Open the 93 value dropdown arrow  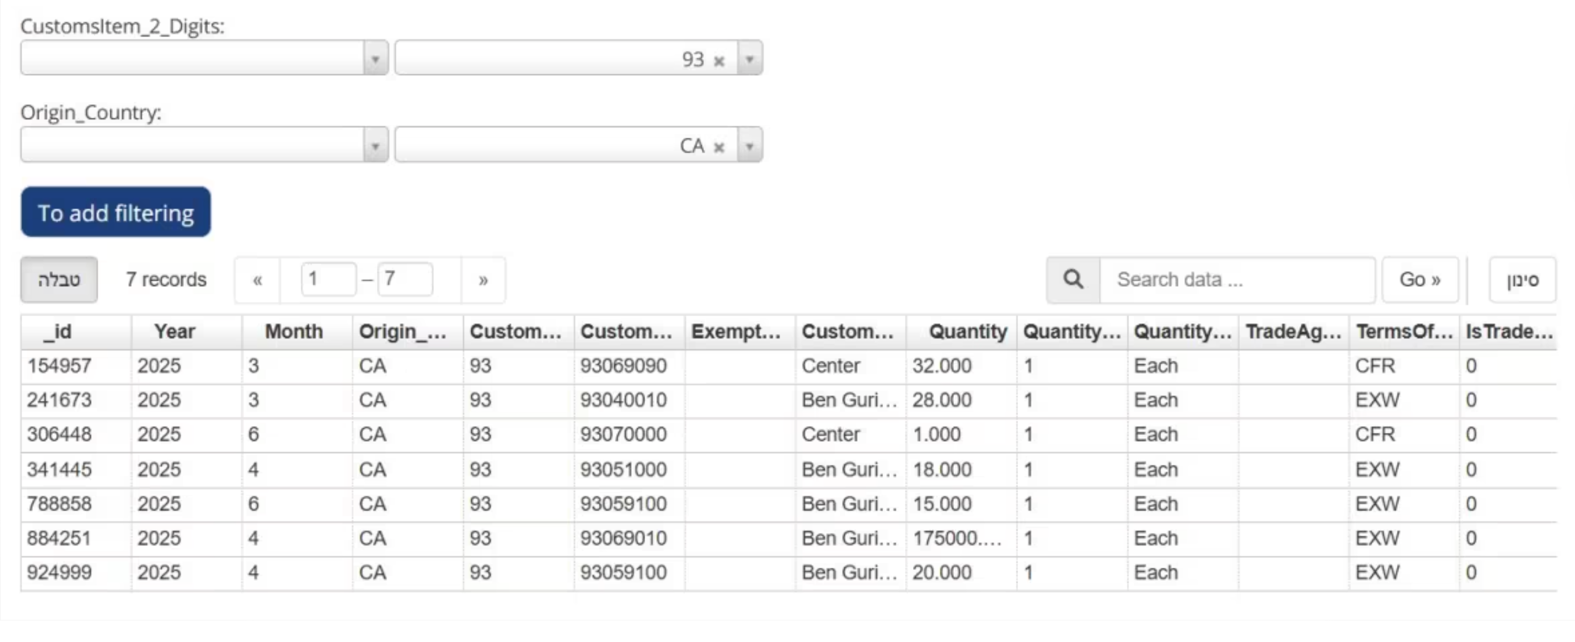pos(749,58)
